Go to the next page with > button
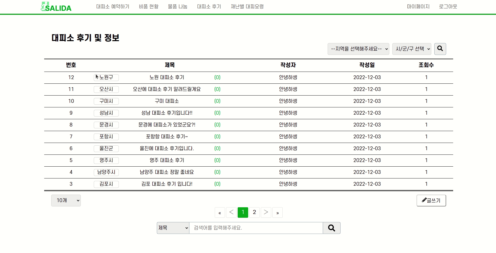 (266, 213)
